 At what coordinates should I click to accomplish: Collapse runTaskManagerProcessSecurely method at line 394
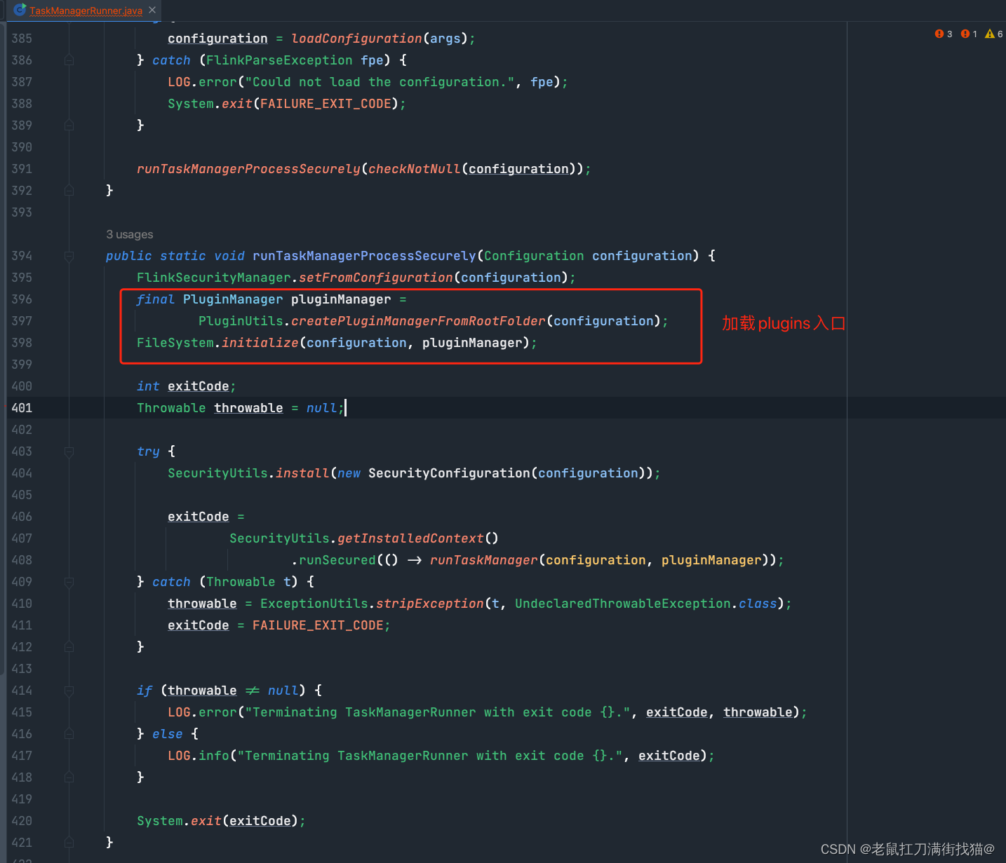[69, 256]
